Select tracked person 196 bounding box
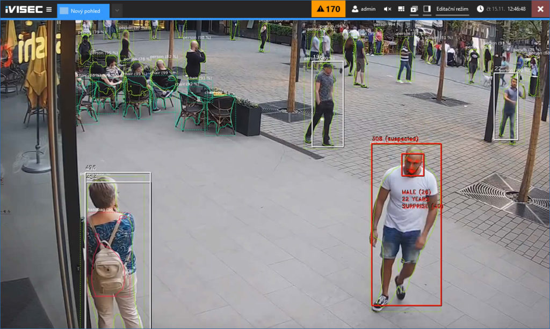This screenshot has height=329, width=550. click(328, 104)
